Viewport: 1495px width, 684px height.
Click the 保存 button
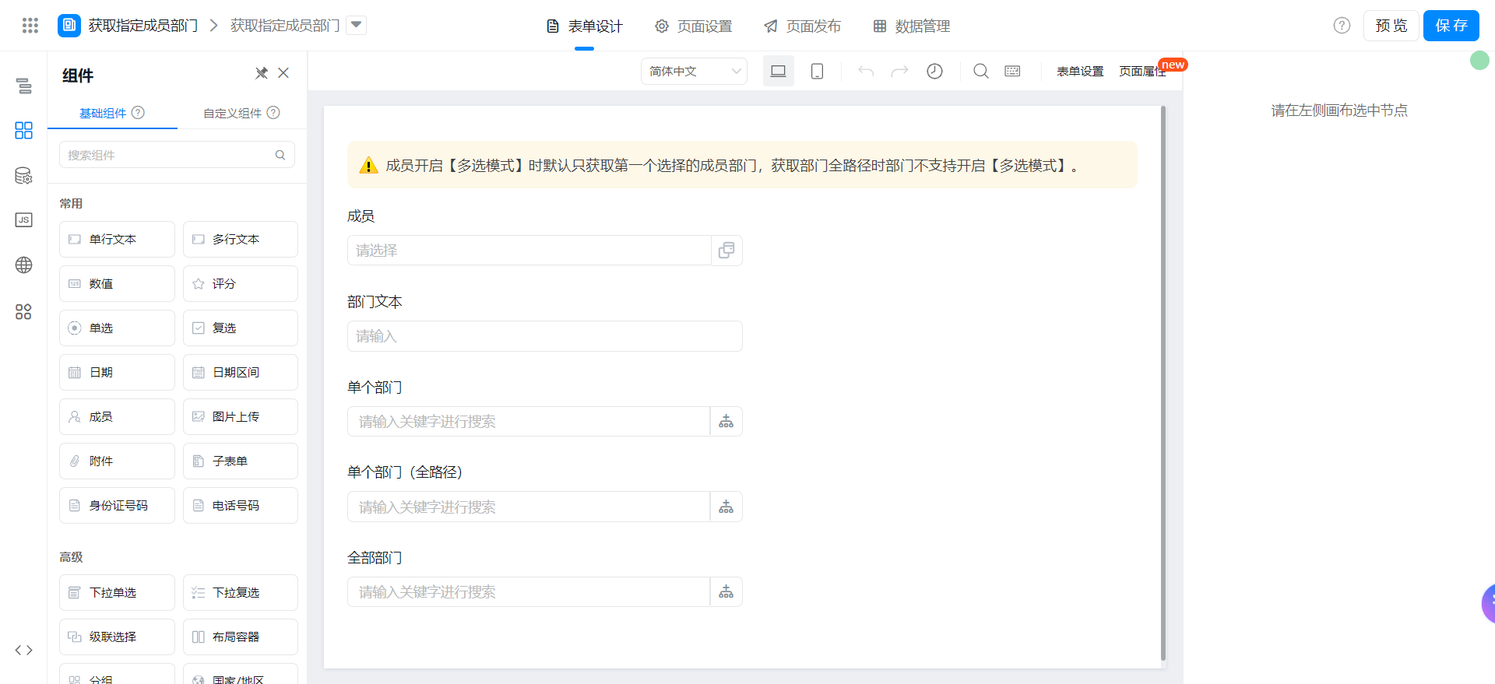(x=1451, y=26)
